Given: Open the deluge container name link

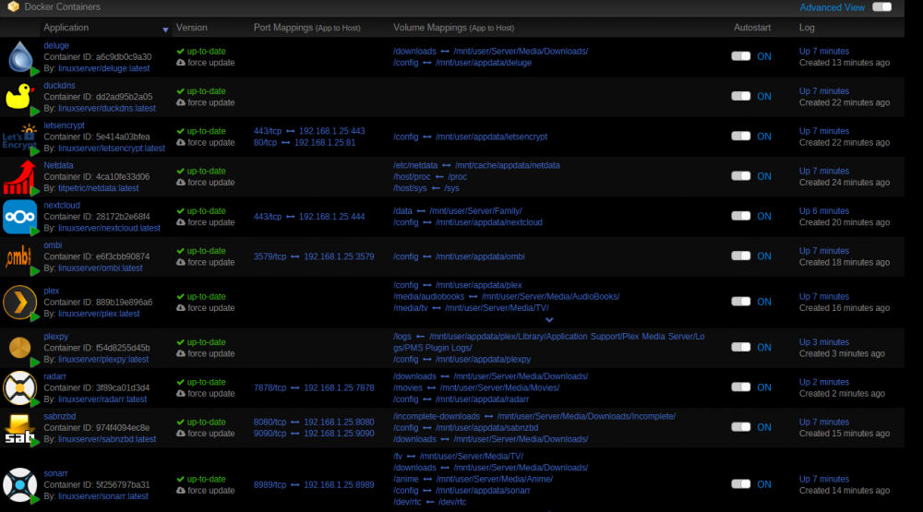Looking at the screenshot, I should 56,45.
